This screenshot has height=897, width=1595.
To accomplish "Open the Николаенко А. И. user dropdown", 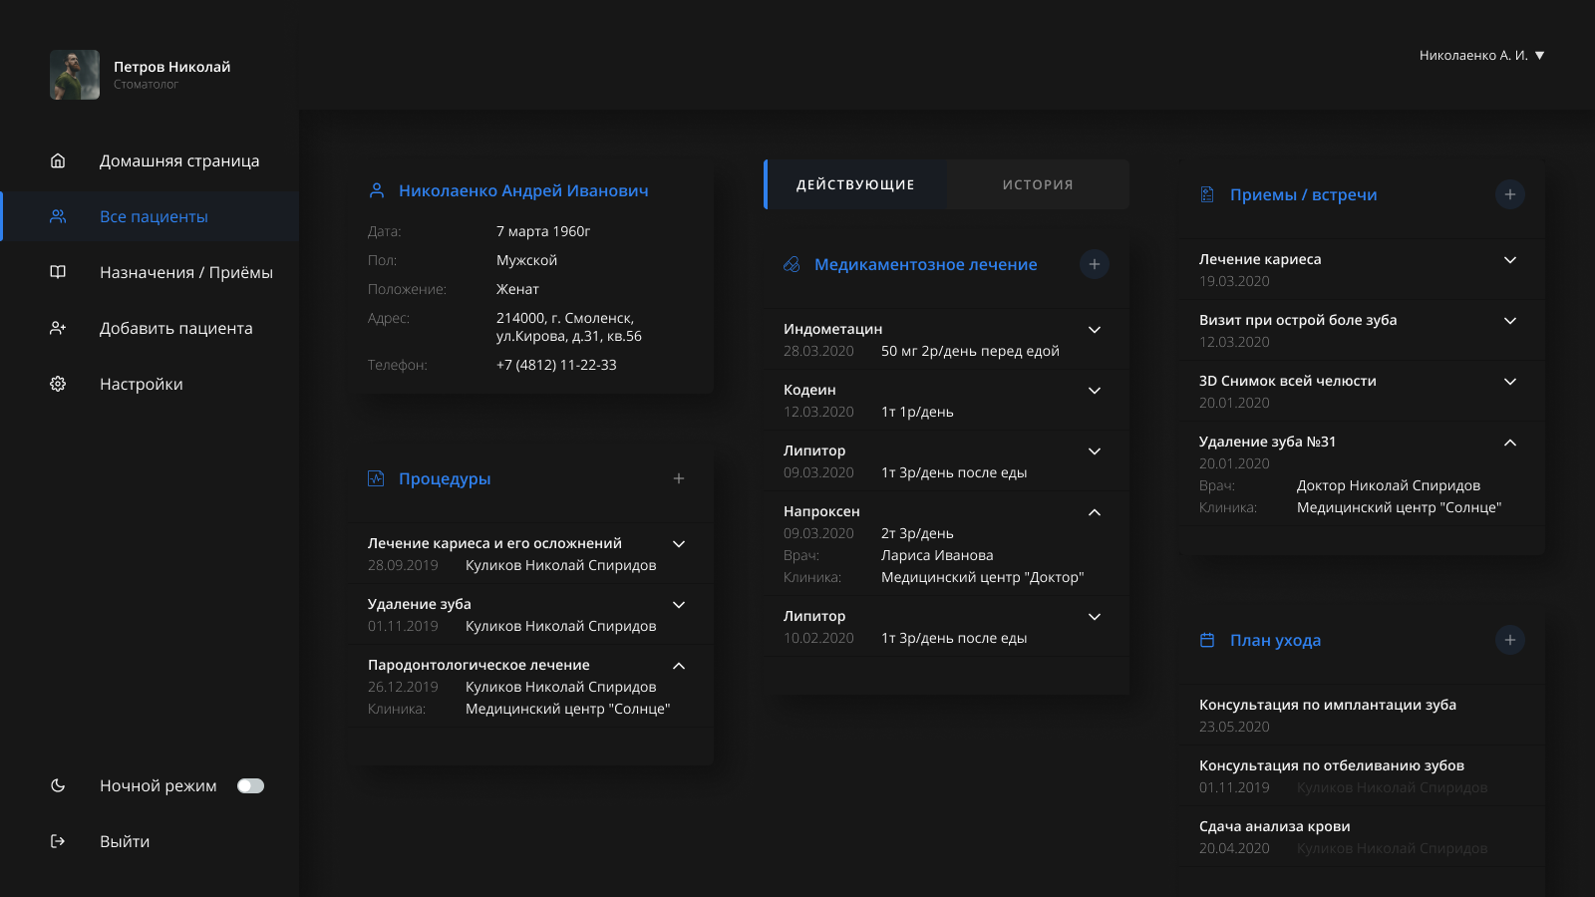I will [1481, 55].
